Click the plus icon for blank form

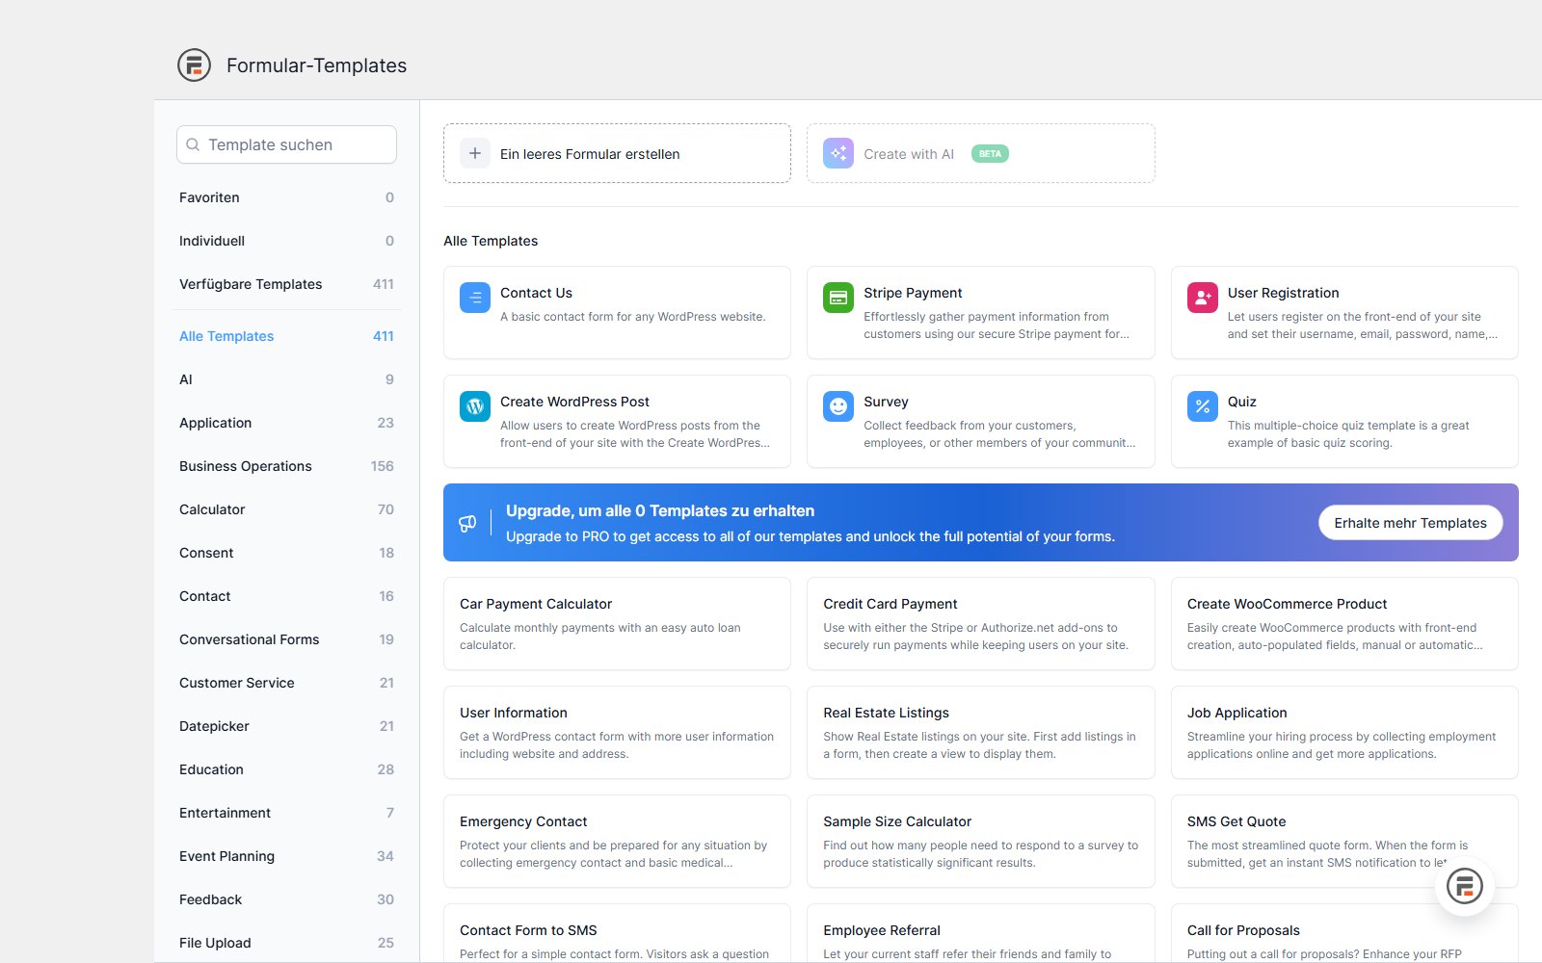(x=475, y=153)
